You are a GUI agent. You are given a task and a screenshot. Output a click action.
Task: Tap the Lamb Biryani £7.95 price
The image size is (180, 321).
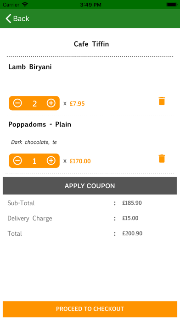pos(77,104)
